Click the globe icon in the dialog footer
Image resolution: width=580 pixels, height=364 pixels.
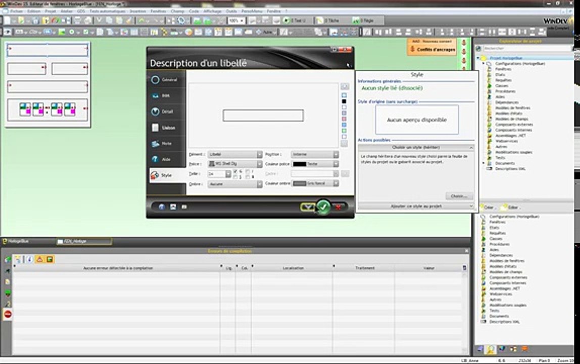coord(162,207)
